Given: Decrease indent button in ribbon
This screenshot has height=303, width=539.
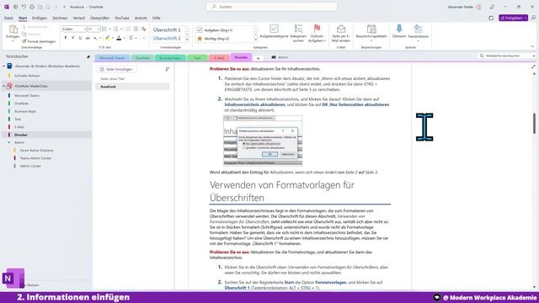Looking at the screenshot, I should coord(128,29).
